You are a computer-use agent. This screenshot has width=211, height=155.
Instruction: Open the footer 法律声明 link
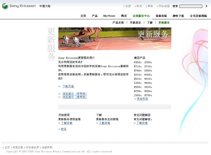click(x=47, y=147)
